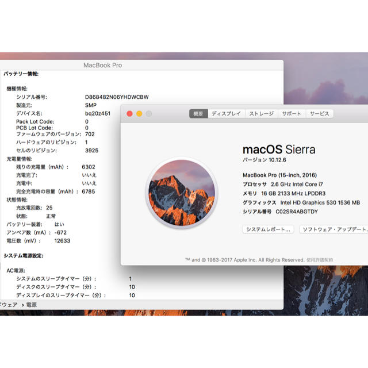Click the firmware version value 702
The image size is (368, 368).
[90, 134]
